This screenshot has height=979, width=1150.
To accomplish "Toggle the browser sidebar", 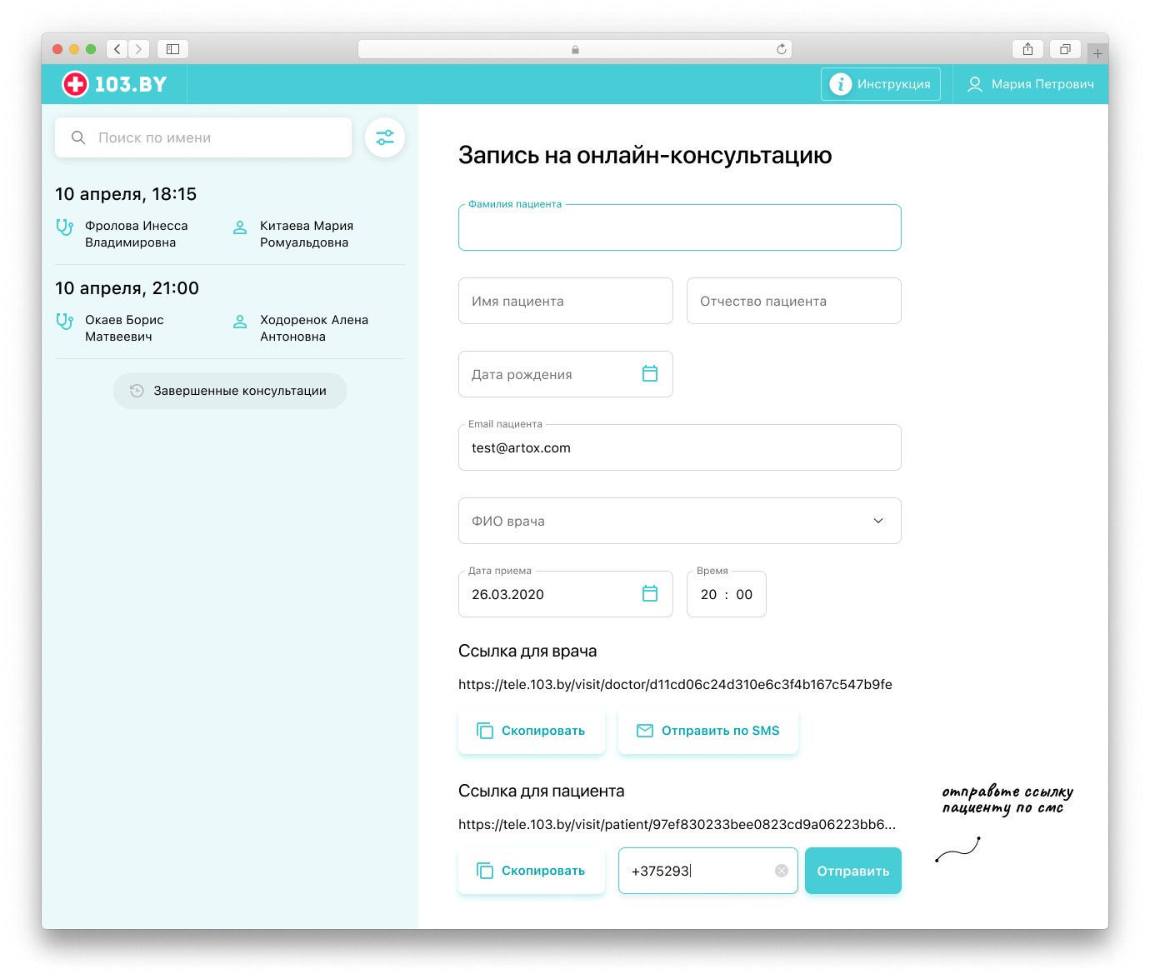I will click(x=172, y=49).
